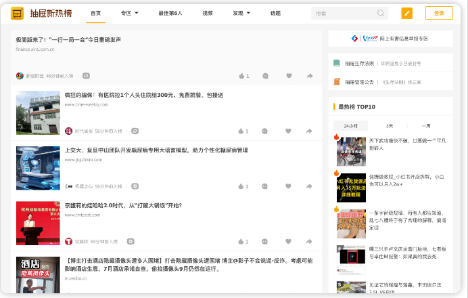Comment on the 极简版来了 post
This screenshot has height=298, width=468.
tap(265, 76)
